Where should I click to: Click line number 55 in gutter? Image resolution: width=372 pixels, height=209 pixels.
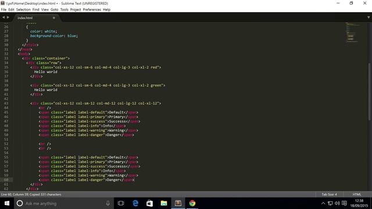coord(6,157)
